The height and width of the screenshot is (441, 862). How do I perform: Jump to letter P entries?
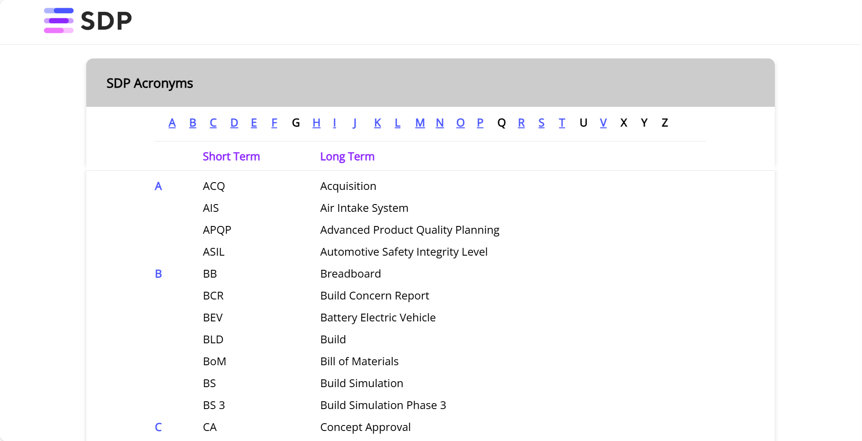click(x=480, y=123)
